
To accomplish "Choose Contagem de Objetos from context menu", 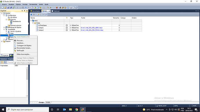I will (24, 45).
